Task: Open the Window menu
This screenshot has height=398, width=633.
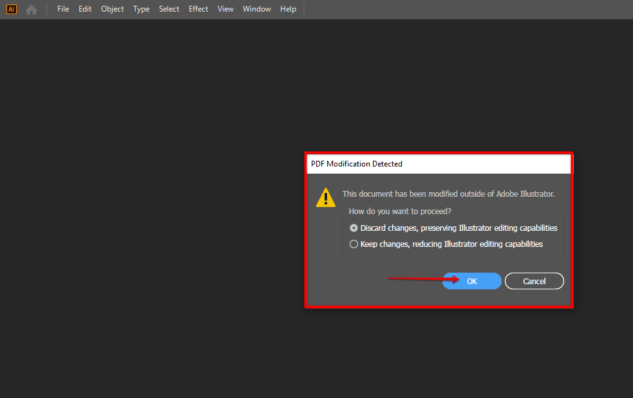Action: coord(257,9)
